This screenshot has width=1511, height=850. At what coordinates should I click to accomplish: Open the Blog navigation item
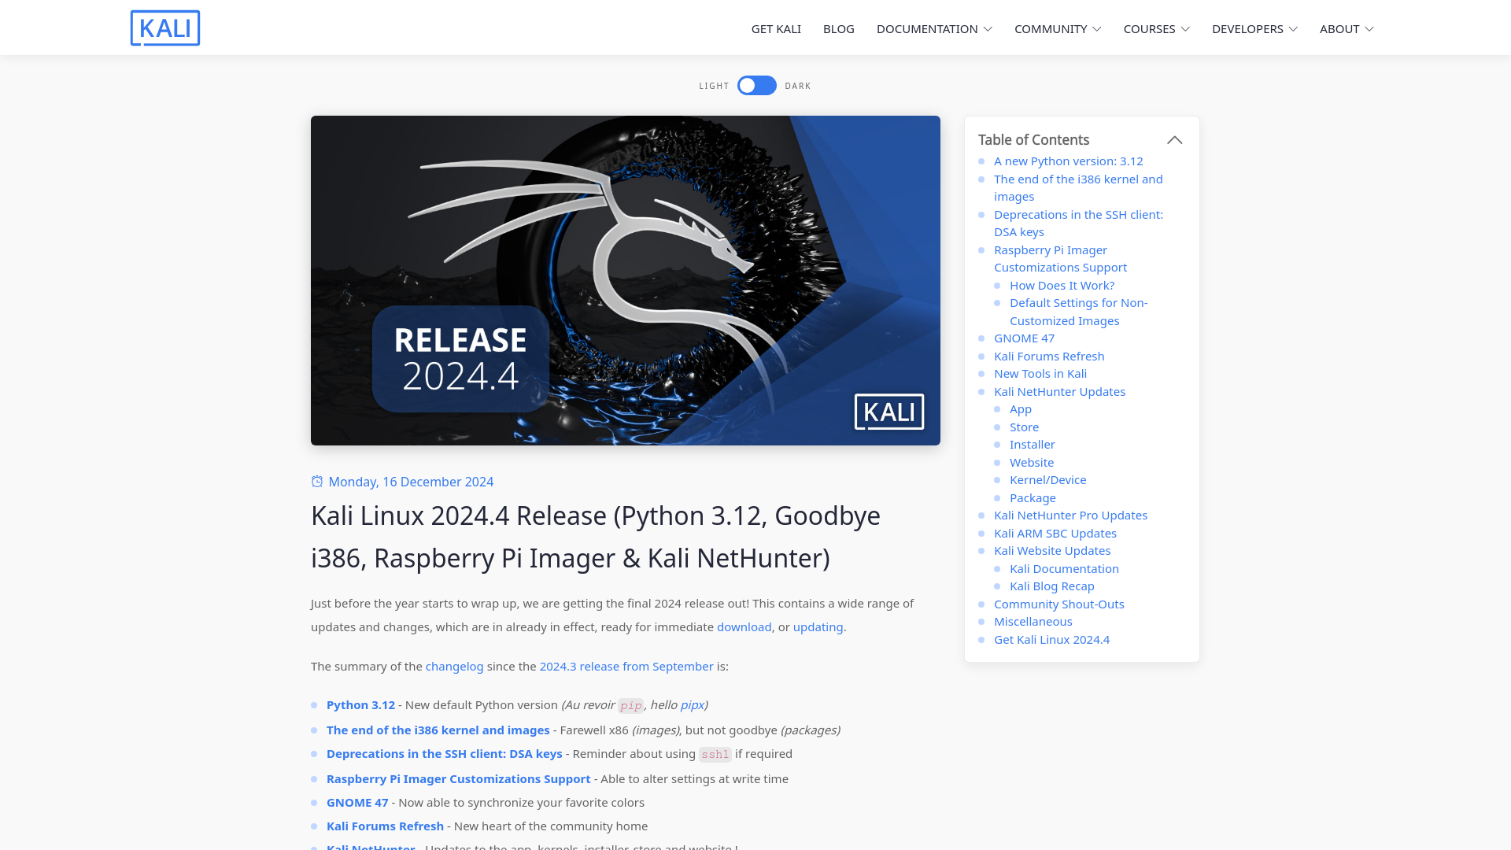click(839, 29)
